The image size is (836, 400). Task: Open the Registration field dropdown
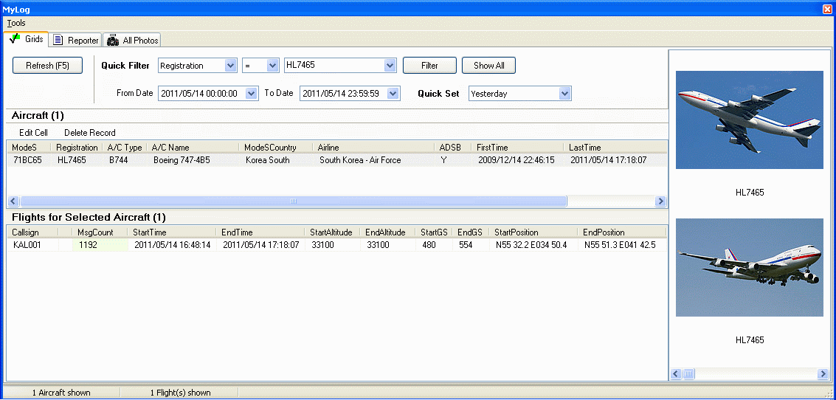coord(231,66)
